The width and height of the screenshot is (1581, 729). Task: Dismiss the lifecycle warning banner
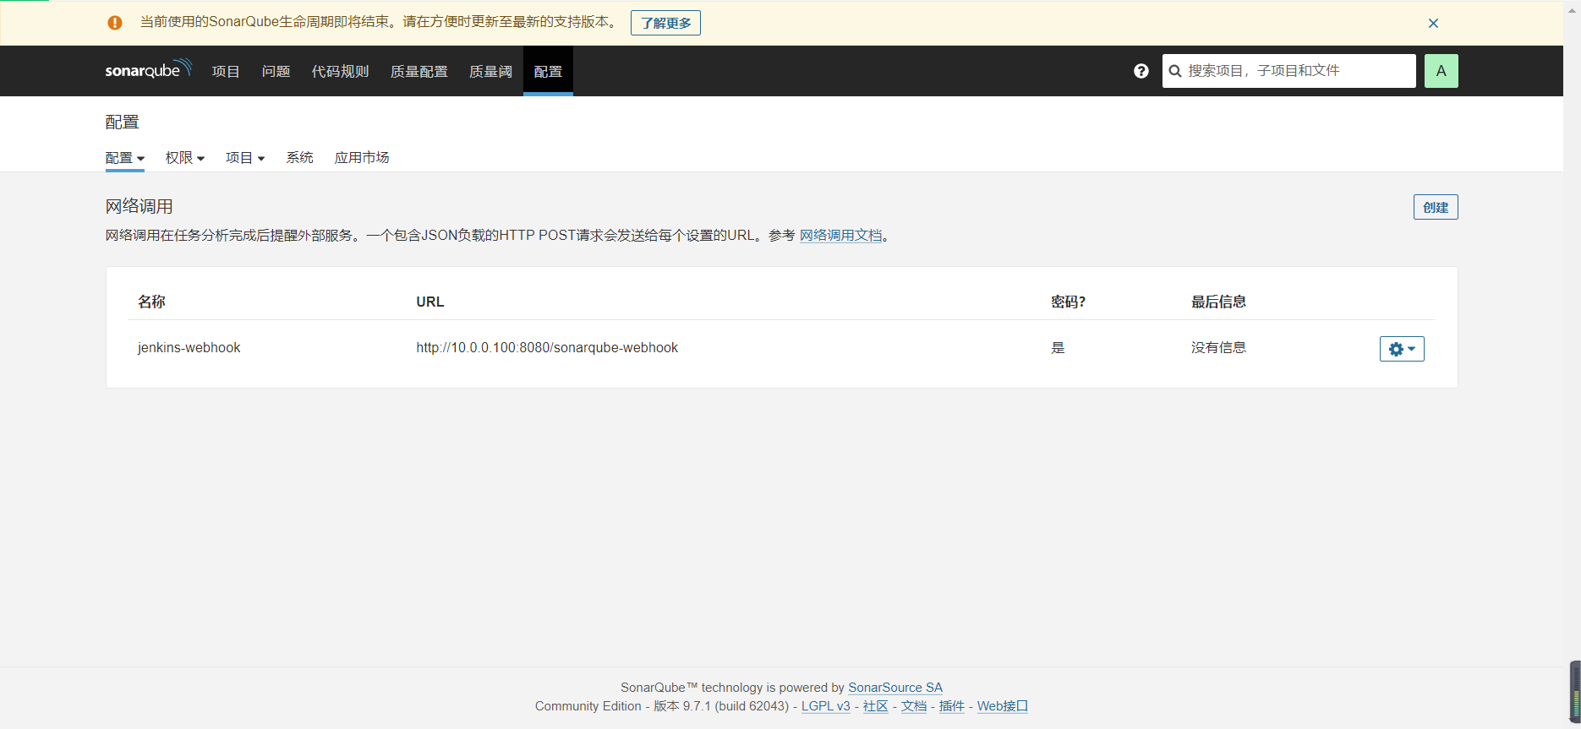click(1433, 23)
